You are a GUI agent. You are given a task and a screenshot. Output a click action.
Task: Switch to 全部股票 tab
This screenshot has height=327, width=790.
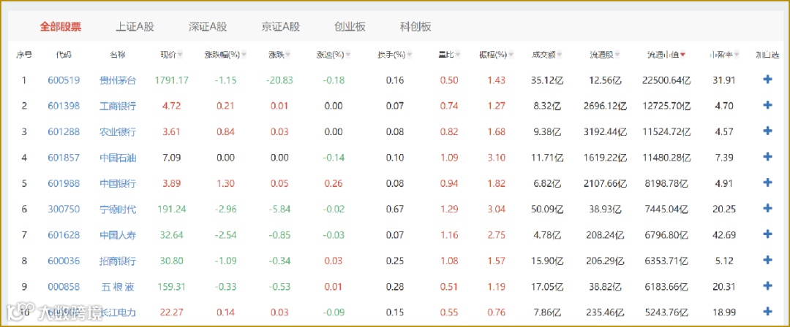point(61,27)
